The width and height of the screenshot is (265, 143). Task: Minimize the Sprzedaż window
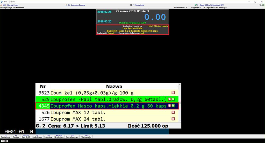click(x=249, y=2)
